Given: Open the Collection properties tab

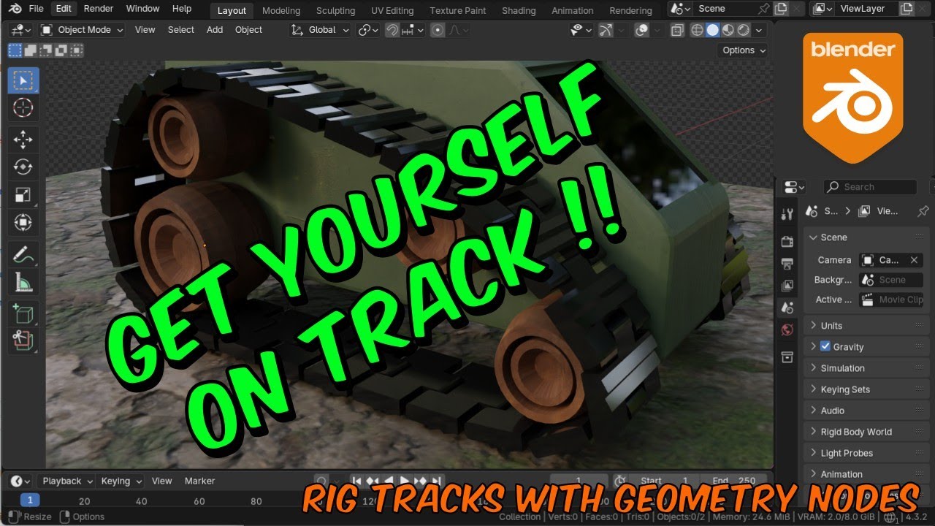Looking at the screenshot, I should pos(787,357).
